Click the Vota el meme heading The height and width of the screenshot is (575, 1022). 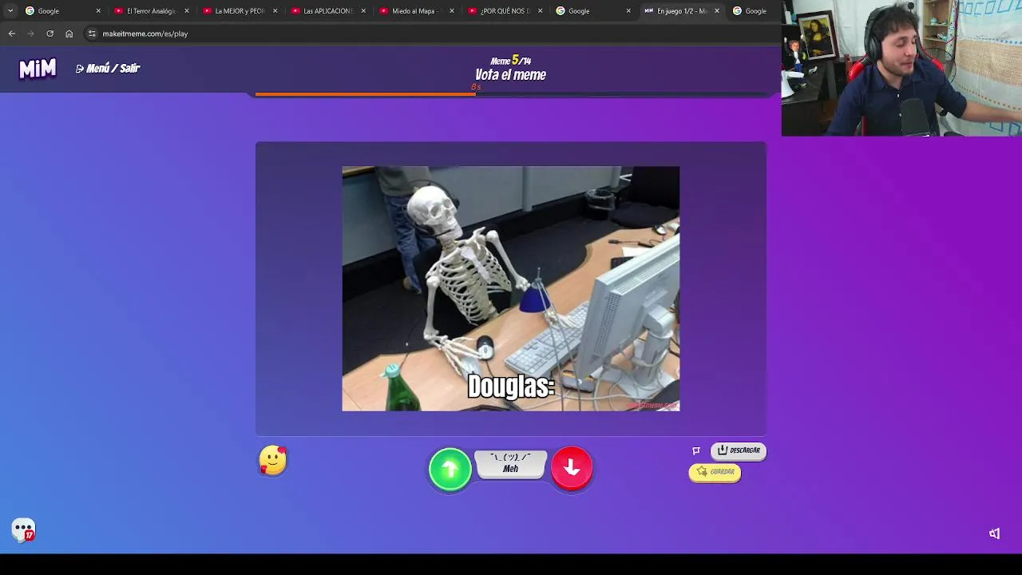coord(511,75)
